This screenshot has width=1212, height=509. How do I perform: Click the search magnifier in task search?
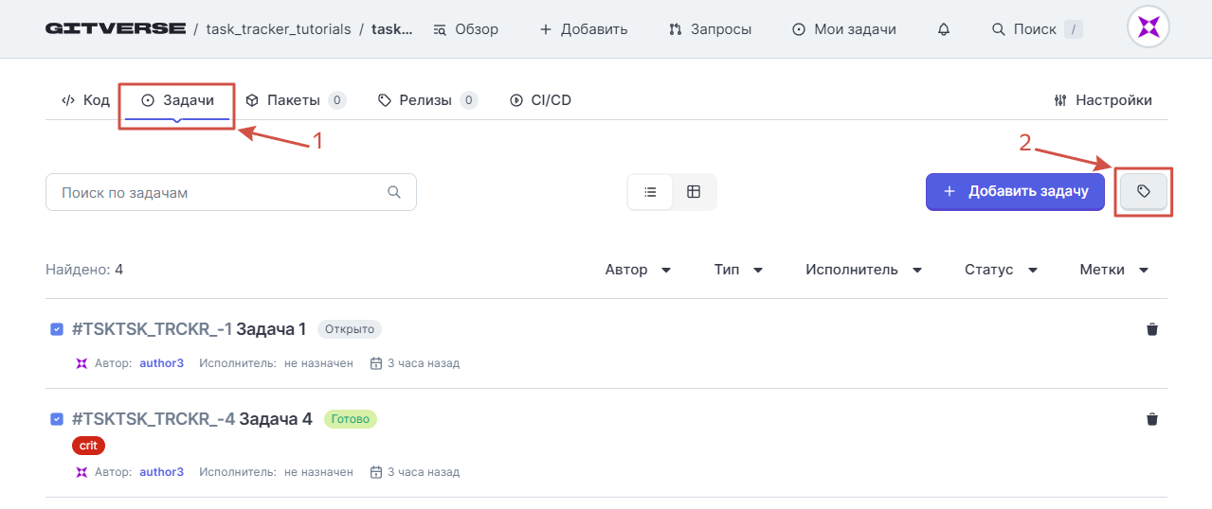coord(394,192)
